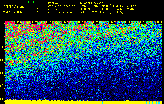The image size is (164, 104).
Task: Click the 0.9 frequency axis label
Action: [2, 60]
